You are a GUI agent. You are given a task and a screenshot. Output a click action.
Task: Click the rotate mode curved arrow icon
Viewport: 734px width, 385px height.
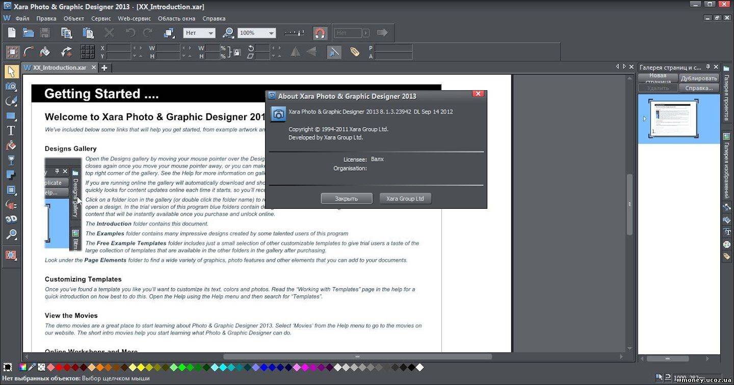[x=67, y=51]
